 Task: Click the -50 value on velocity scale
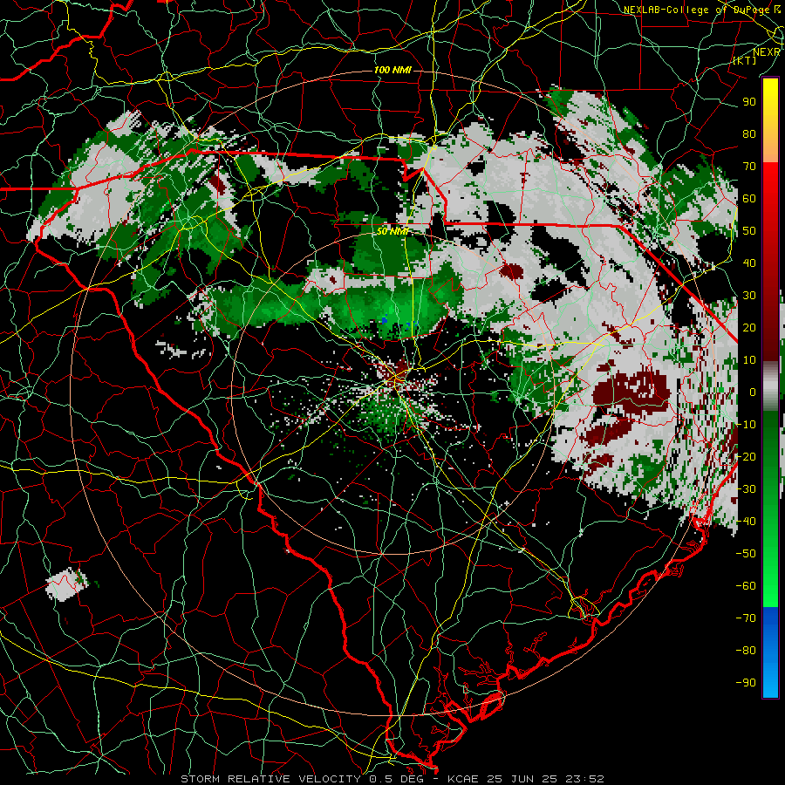(746, 554)
